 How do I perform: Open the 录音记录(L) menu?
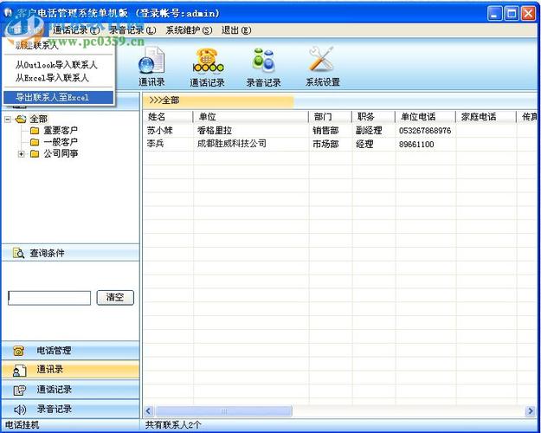132,30
